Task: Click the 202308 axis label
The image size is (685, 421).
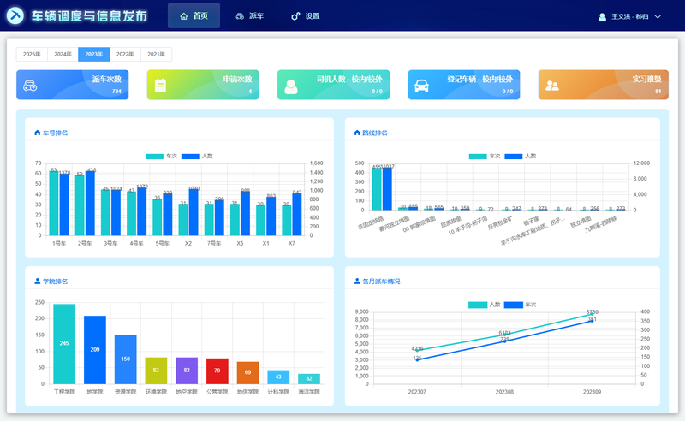Action: click(x=504, y=392)
